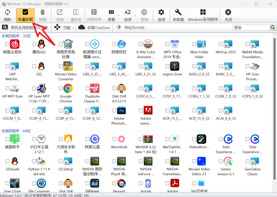277x197 pixels.
Task: Check the 腾讯QQ checkbox
Action: coord(34,44)
